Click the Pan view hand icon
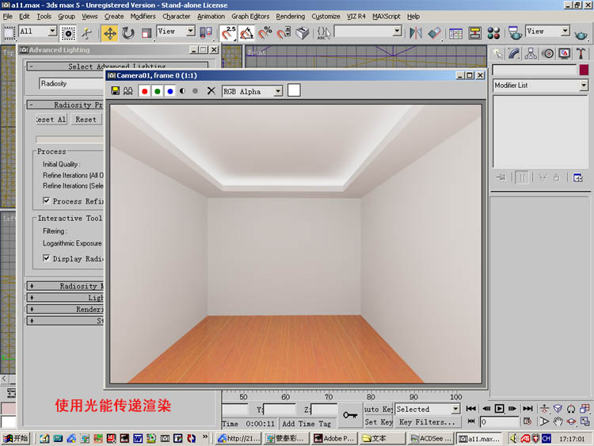This screenshot has height=446, width=594. point(558,421)
